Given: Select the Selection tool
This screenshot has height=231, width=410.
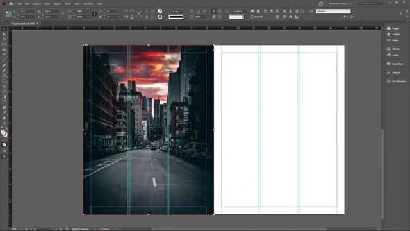Looking at the screenshot, I should pyautogui.click(x=4, y=29).
